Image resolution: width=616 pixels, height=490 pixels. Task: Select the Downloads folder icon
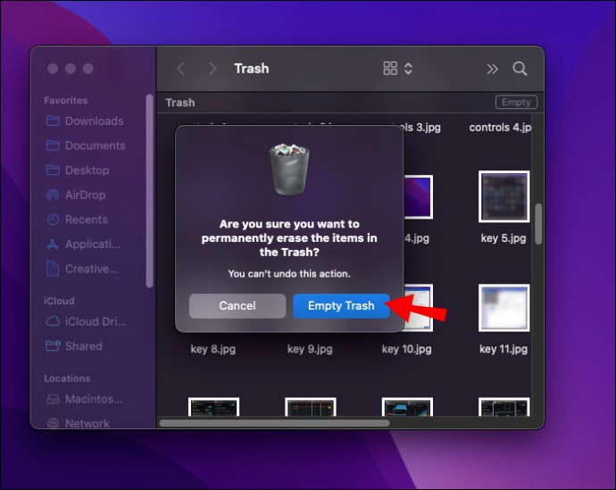[x=53, y=120]
